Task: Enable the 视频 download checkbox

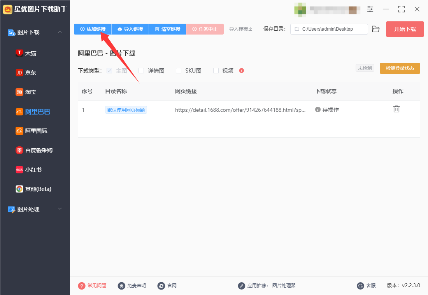Action: [x=216, y=71]
